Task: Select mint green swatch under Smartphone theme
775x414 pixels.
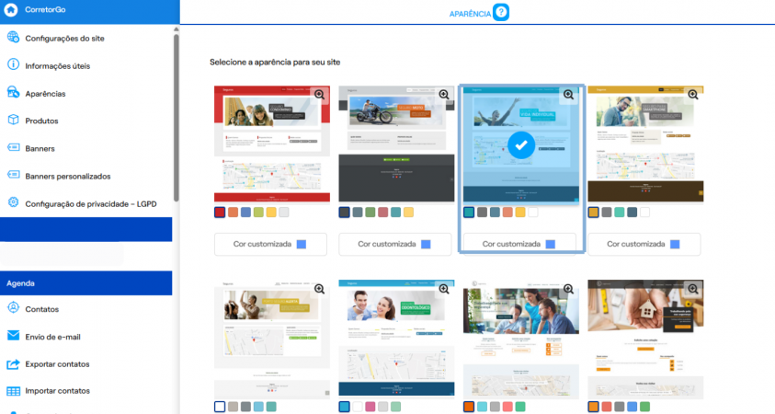Action: (x=620, y=213)
